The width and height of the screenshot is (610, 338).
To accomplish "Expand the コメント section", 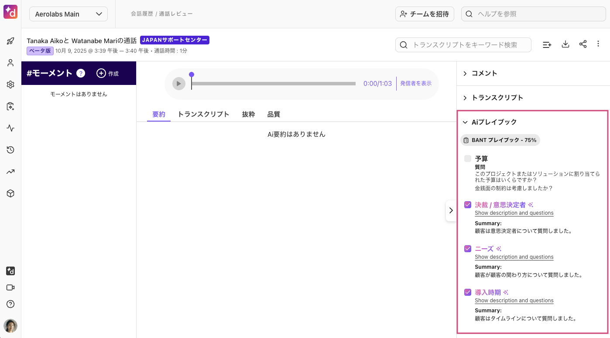I will coord(484,73).
